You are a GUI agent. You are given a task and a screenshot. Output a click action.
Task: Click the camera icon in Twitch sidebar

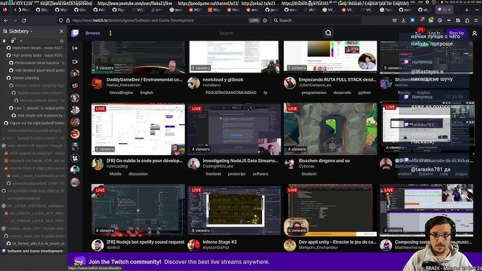(x=74, y=62)
